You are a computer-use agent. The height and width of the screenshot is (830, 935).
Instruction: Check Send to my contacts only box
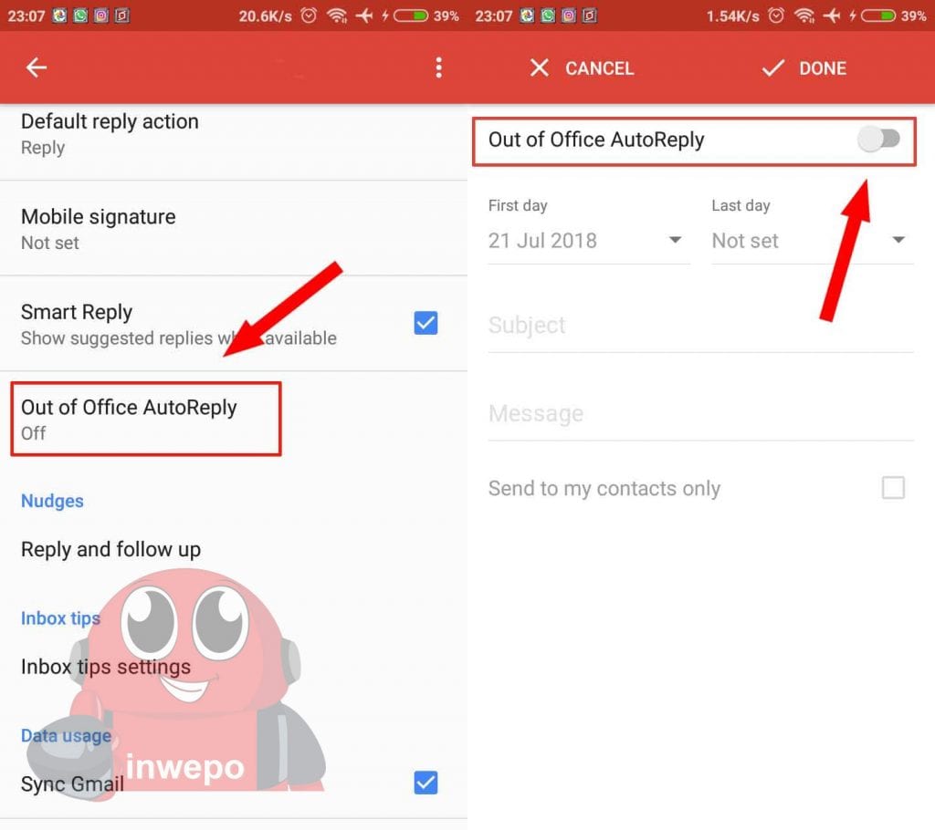click(x=893, y=487)
